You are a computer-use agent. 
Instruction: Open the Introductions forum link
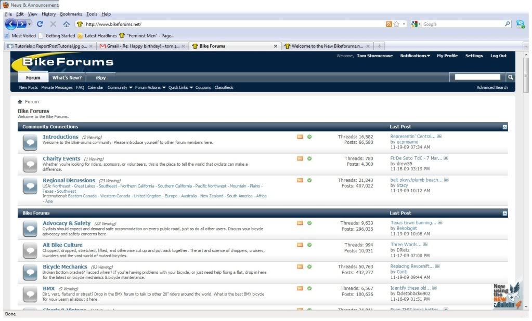(60, 137)
